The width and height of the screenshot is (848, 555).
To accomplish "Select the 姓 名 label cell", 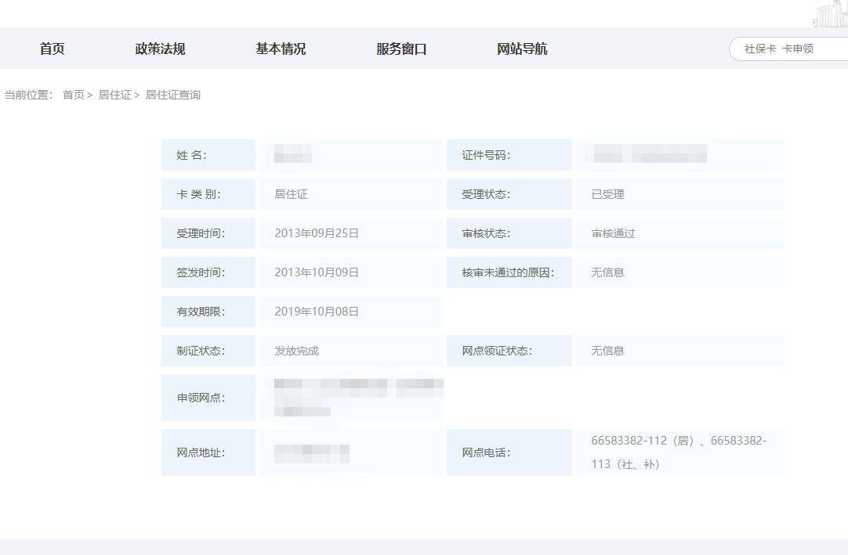I will [x=208, y=155].
